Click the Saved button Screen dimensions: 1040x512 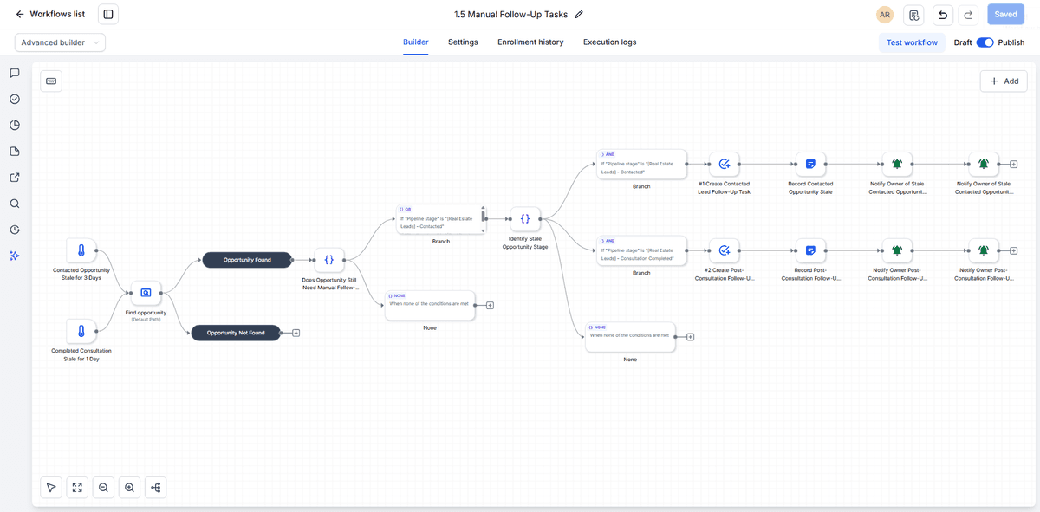(1006, 14)
